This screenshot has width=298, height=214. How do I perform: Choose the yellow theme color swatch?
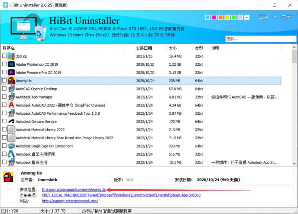click(x=227, y=17)
